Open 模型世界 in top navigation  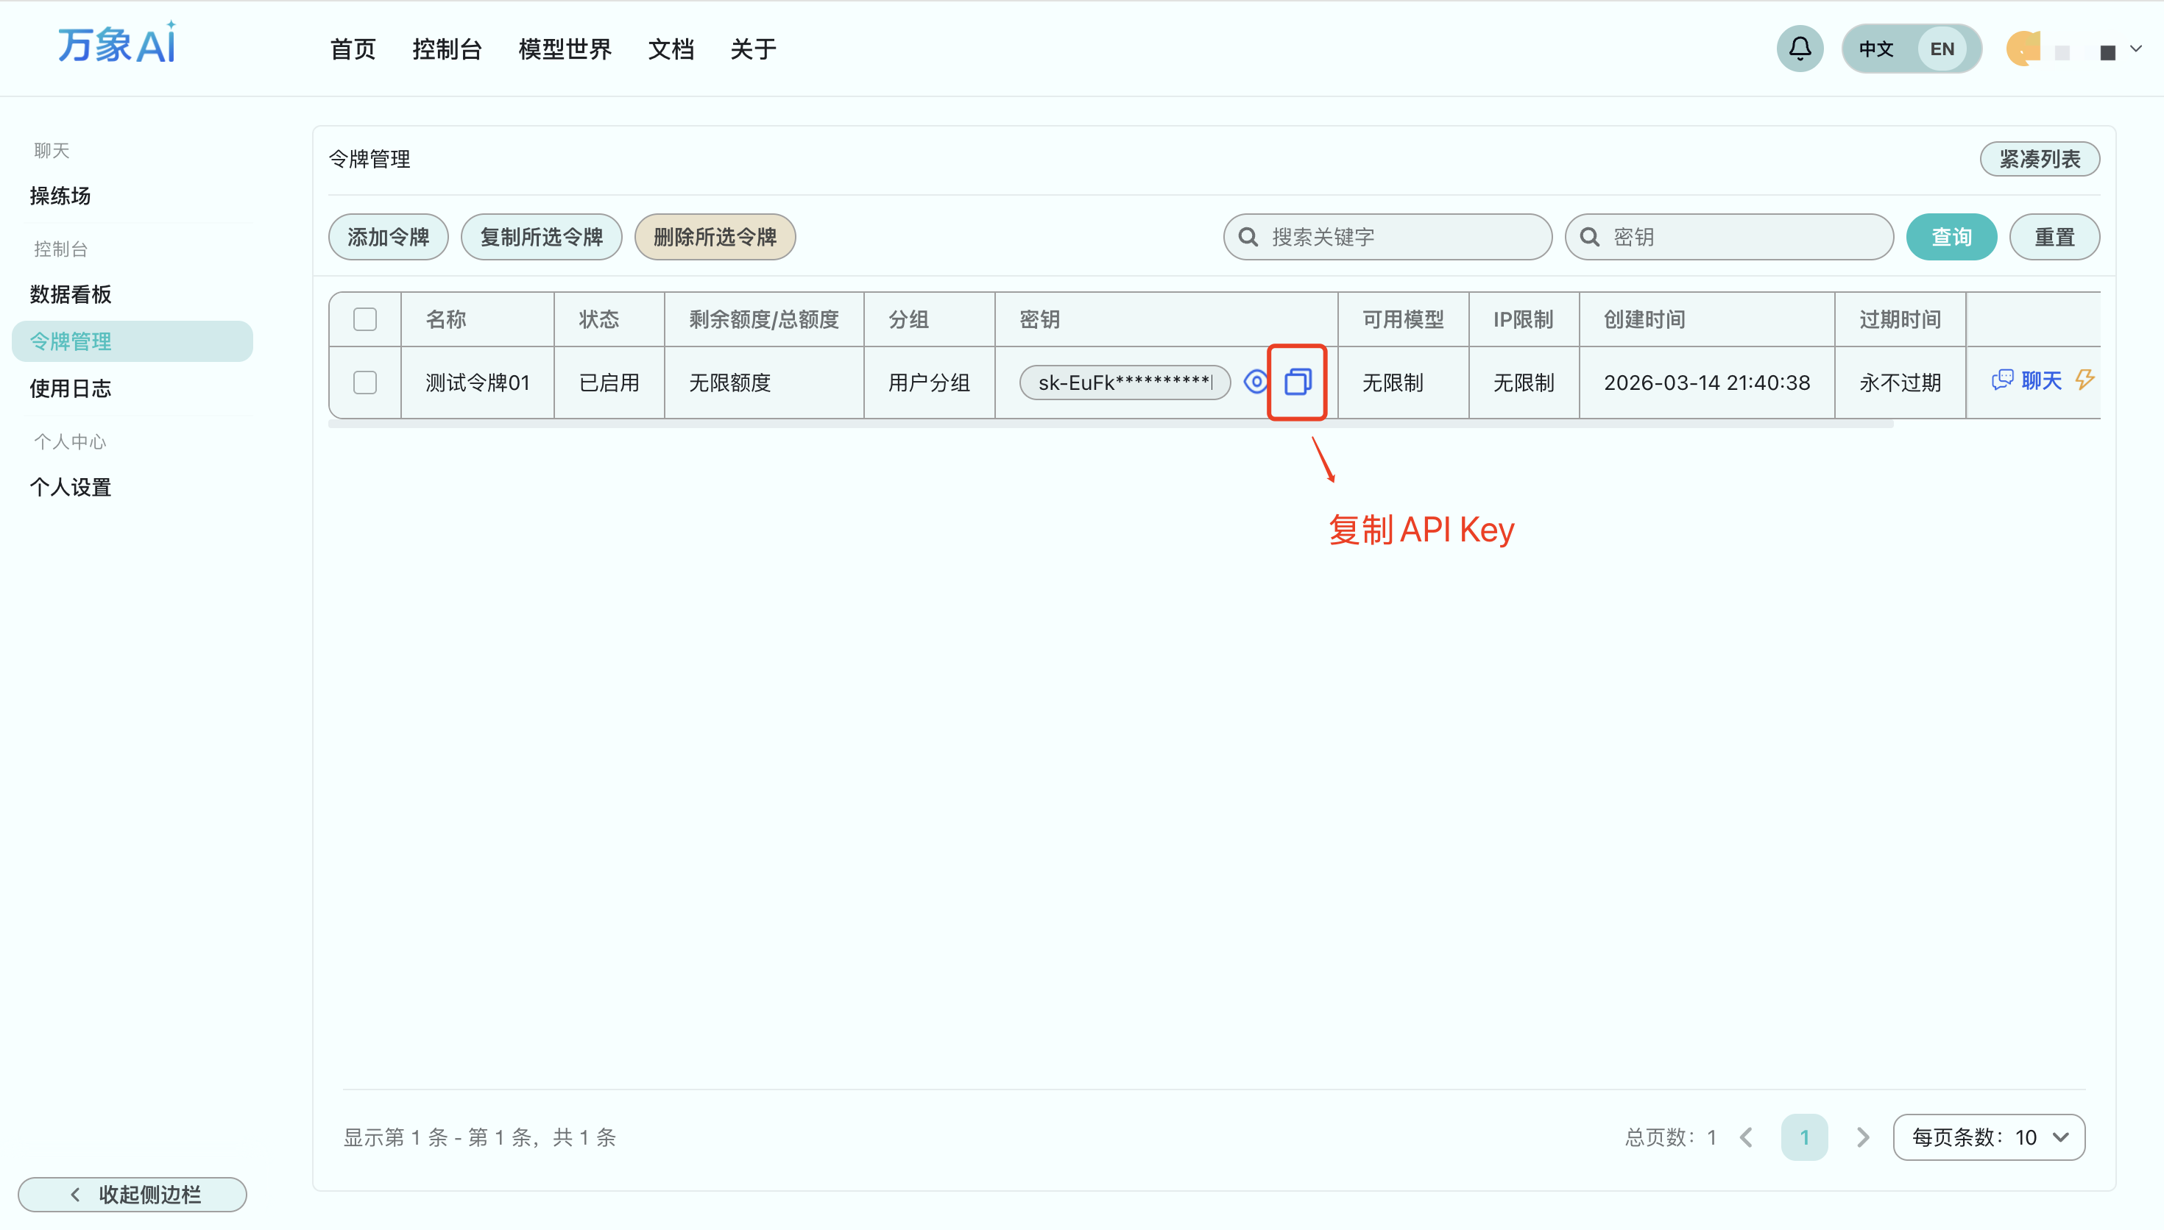click(565, 49)
